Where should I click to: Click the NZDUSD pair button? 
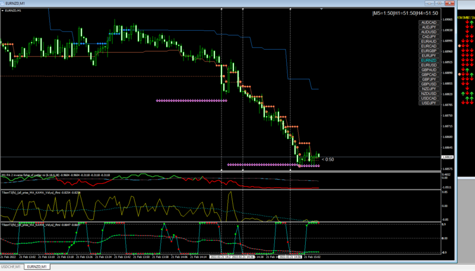click(x=429, y=94)
